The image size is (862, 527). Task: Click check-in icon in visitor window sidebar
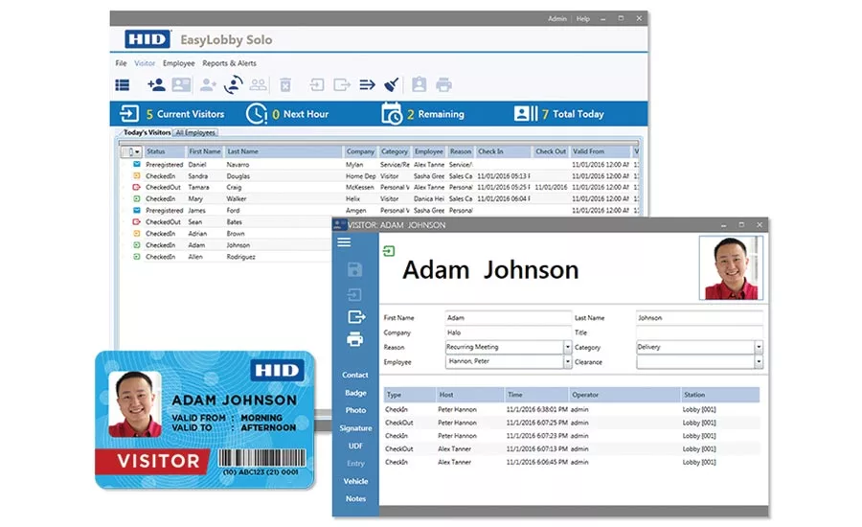355,295
